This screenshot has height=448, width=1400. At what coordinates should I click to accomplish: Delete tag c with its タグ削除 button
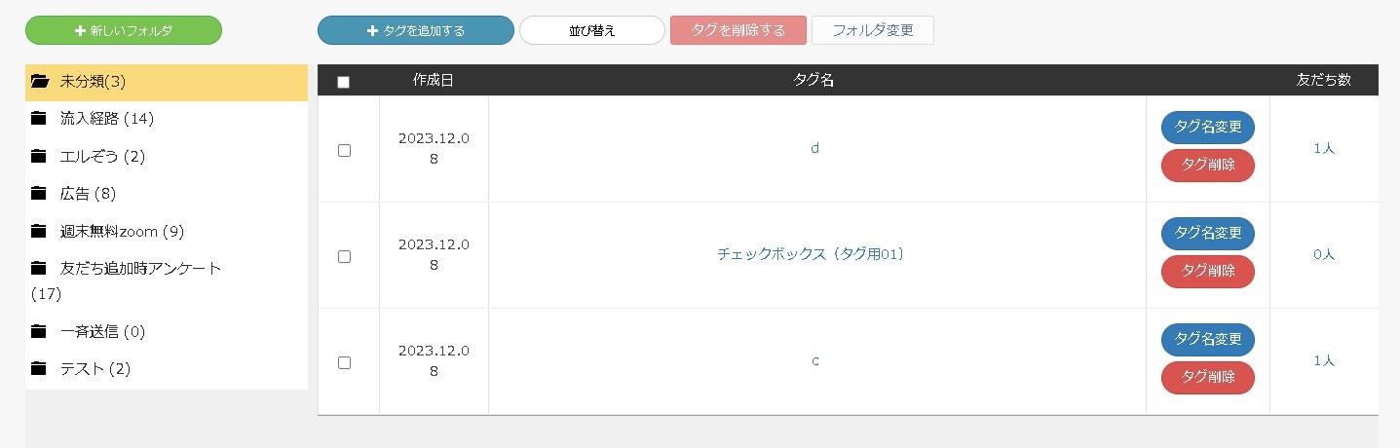click(x=1208, y=377)
